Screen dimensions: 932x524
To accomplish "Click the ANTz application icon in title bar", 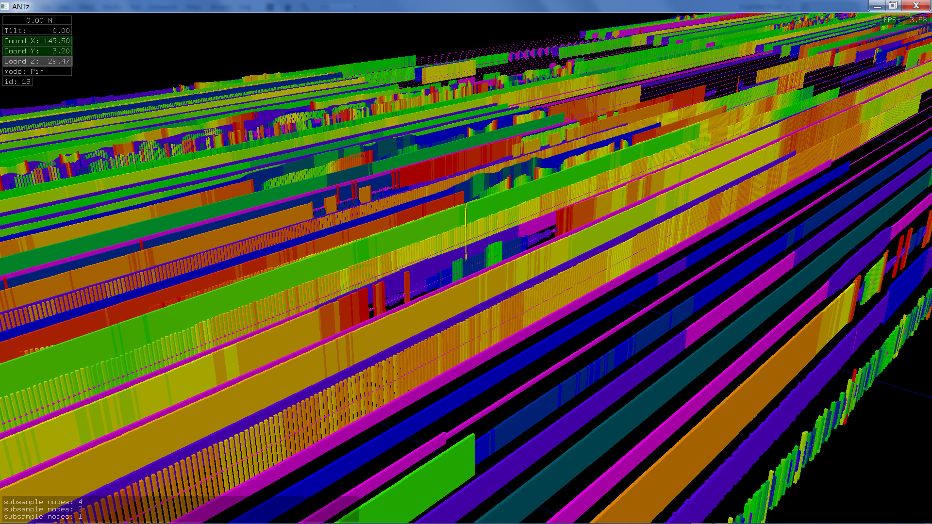I will pos(5,6).
